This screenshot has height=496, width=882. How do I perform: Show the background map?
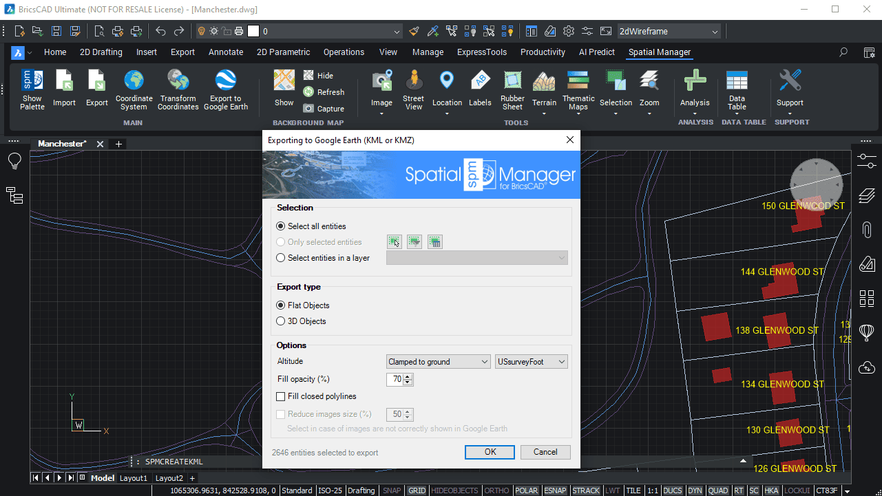click(284, 88)
